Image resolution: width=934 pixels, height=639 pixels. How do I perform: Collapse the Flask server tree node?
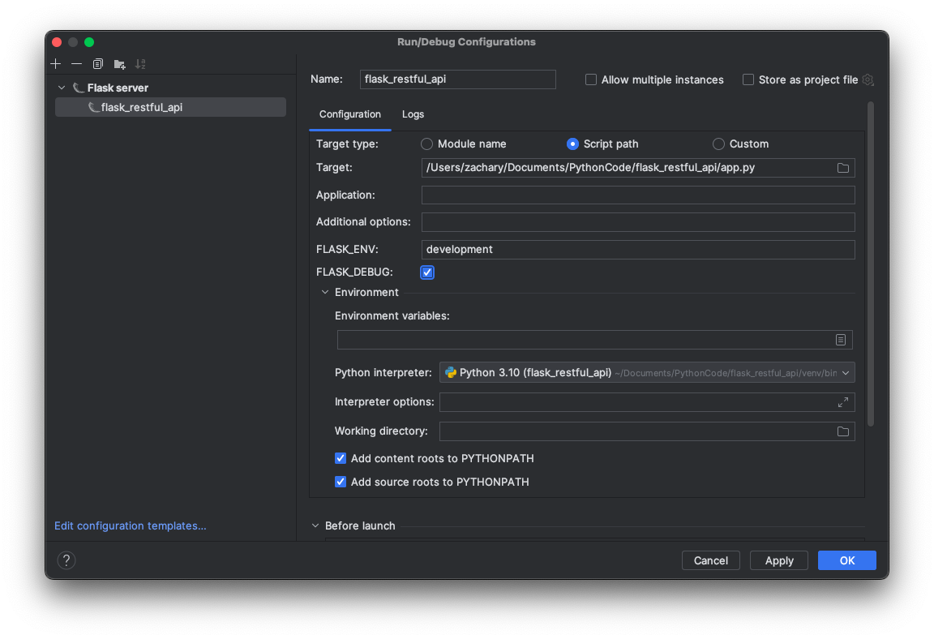62,88
